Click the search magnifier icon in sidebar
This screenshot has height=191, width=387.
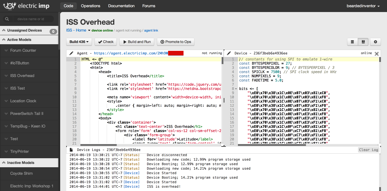pos(7,19)
